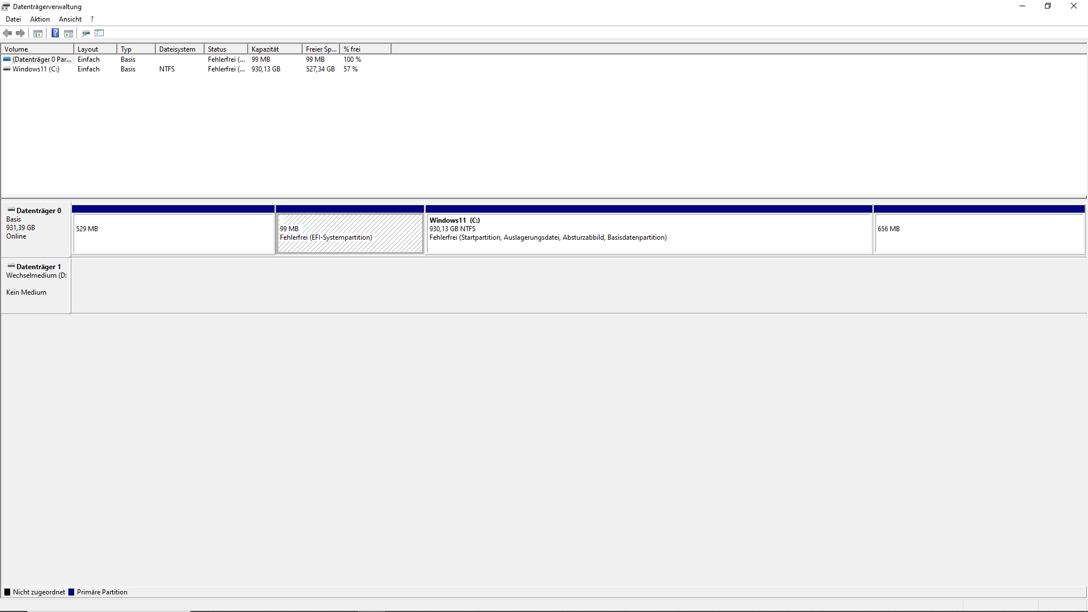Select the Datenträger 0 disk label
This screenshot has width=1088, height=612.
click(38, 211)
